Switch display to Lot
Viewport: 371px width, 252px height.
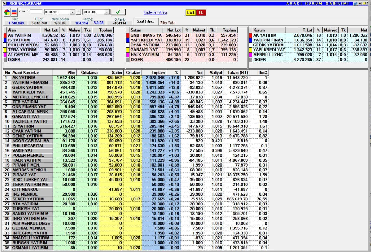pos(191,12)
